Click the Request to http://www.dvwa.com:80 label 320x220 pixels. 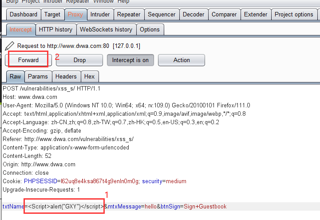click(79, 46)
